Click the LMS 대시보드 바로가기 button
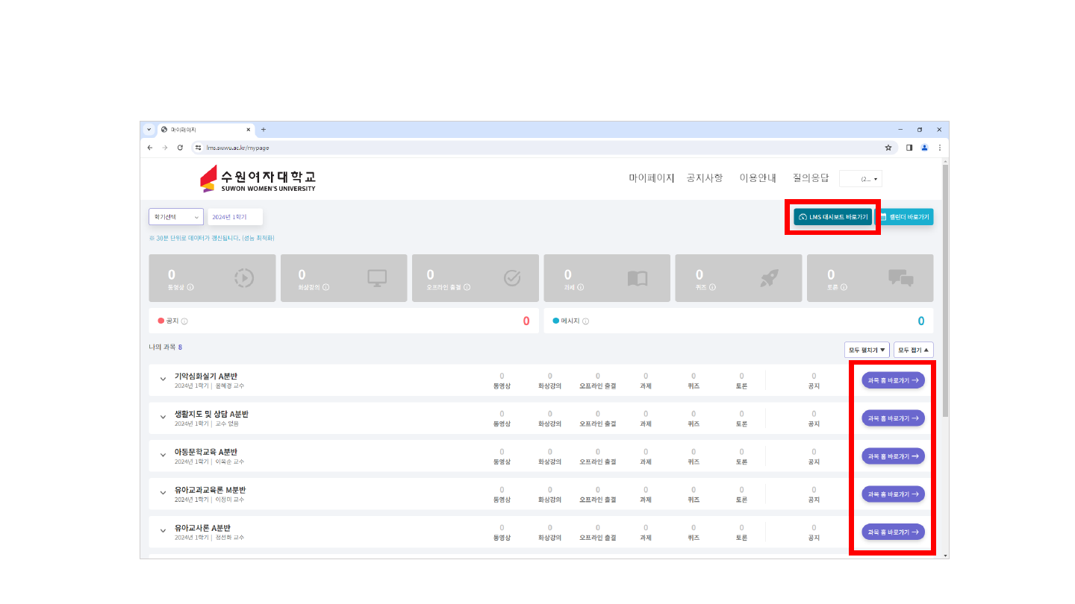This screenshot has height=604, width=1075. coord(832,217)
